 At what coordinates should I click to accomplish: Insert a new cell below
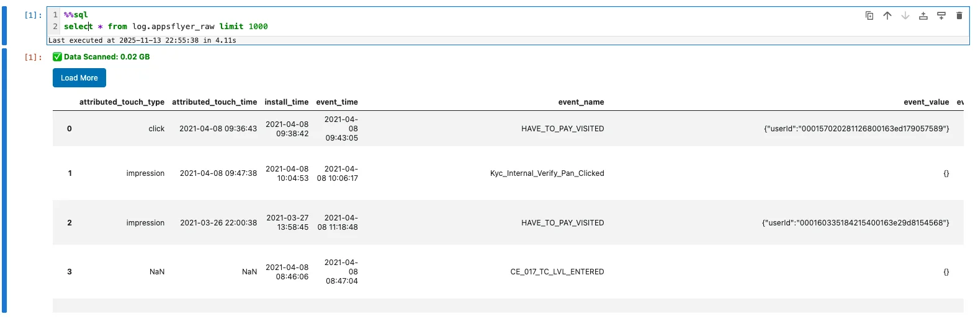pyautogui.click(x=941, y=15)
